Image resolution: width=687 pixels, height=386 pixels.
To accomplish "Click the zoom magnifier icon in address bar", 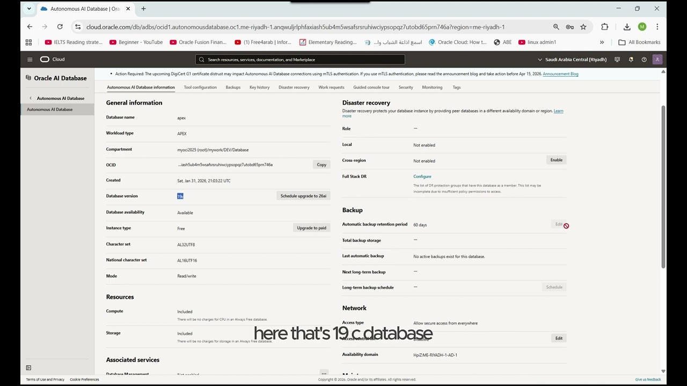I will coord(556,27).
